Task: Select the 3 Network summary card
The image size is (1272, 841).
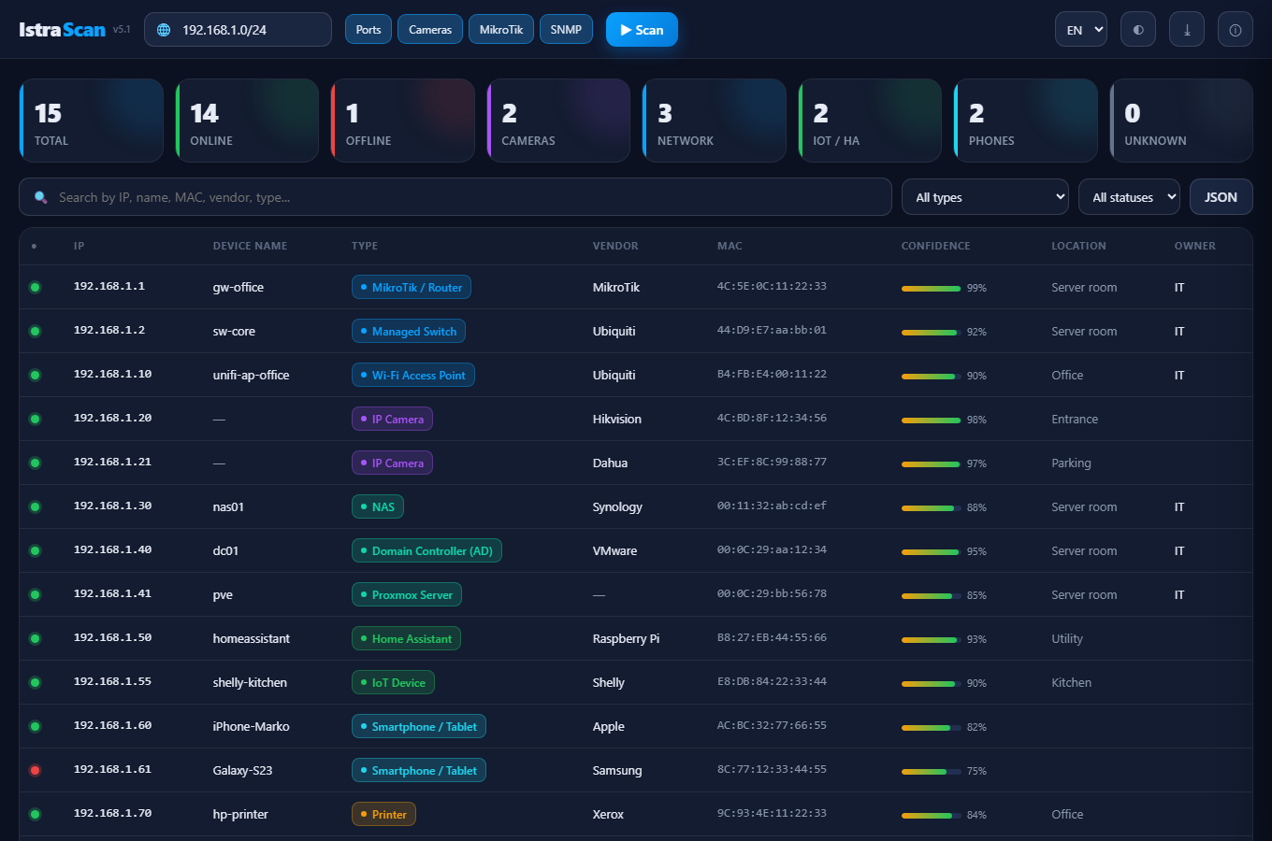Action: coord(715,121)
